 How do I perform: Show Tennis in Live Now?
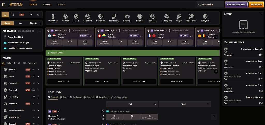coord(64,97)
